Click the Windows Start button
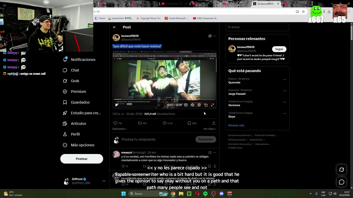The height and width of the screenshot is (198, 353). [124, 194]
